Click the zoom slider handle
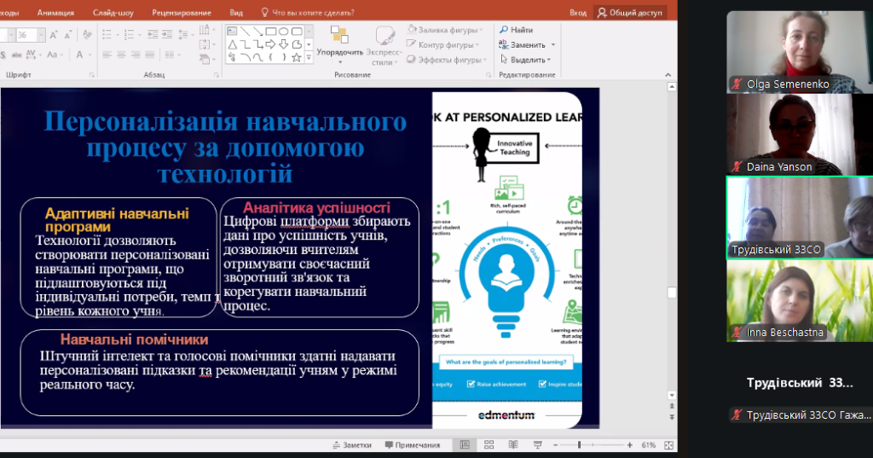 (580, 445)
